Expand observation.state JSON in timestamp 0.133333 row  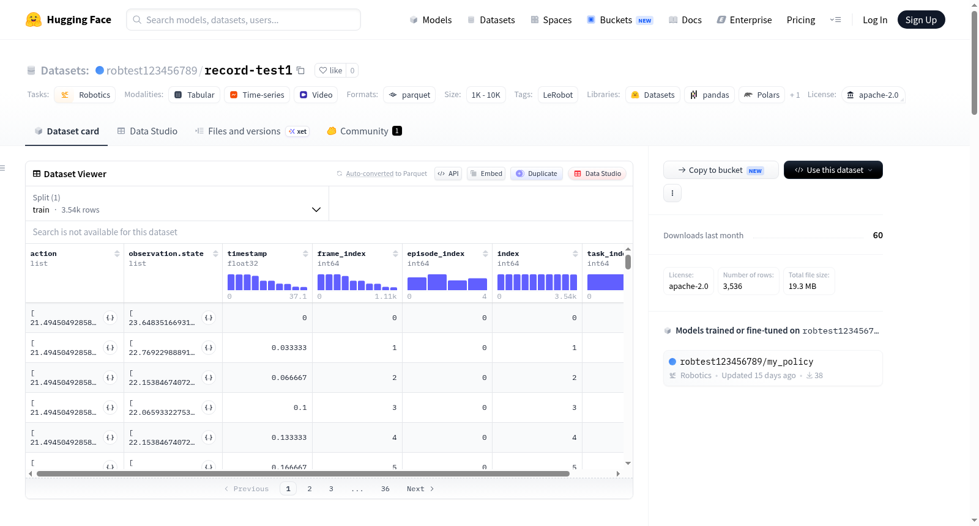click(x=209, y=437)
